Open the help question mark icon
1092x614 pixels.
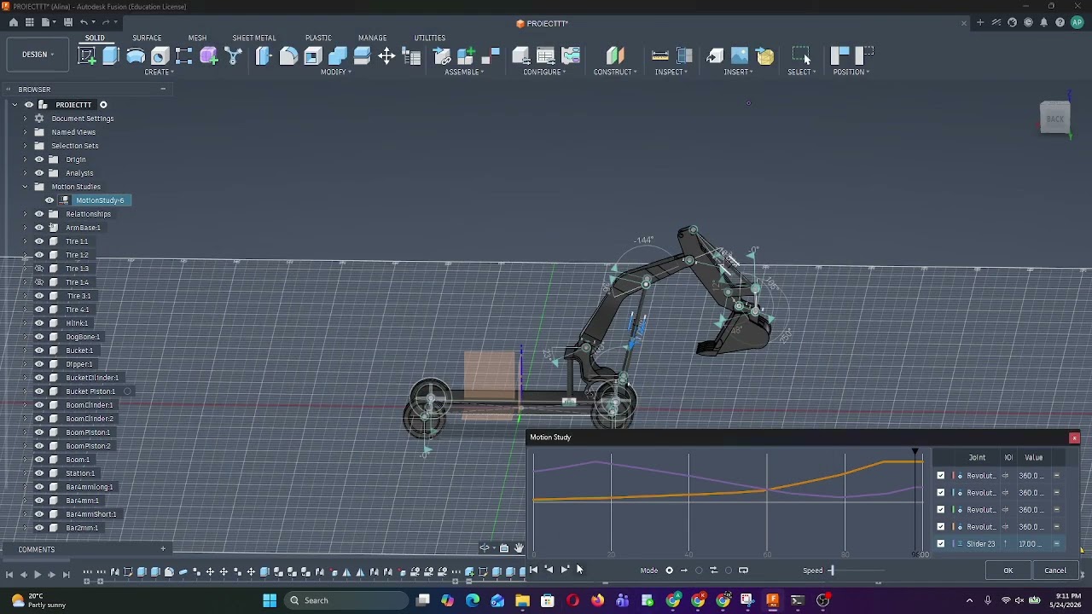coord(1060,23)
